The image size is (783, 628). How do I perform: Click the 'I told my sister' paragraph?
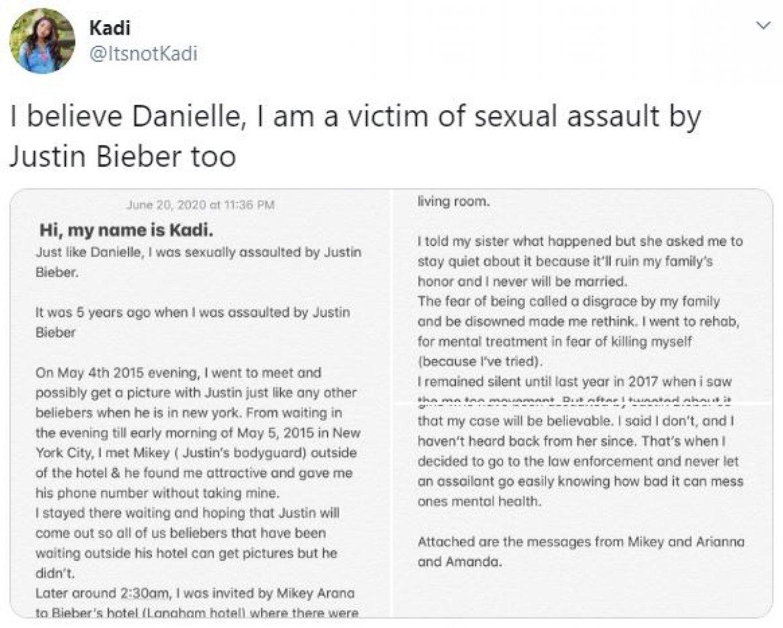click(x=579, y=260)
